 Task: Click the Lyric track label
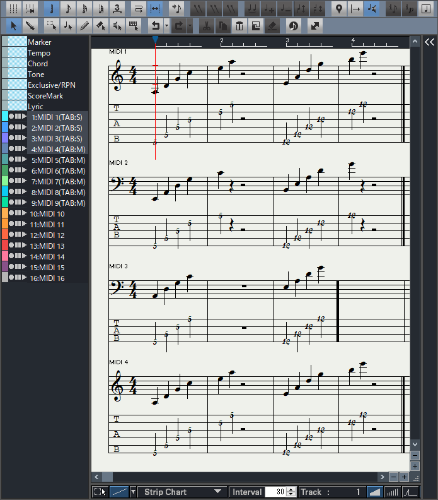tap(37, 107)
